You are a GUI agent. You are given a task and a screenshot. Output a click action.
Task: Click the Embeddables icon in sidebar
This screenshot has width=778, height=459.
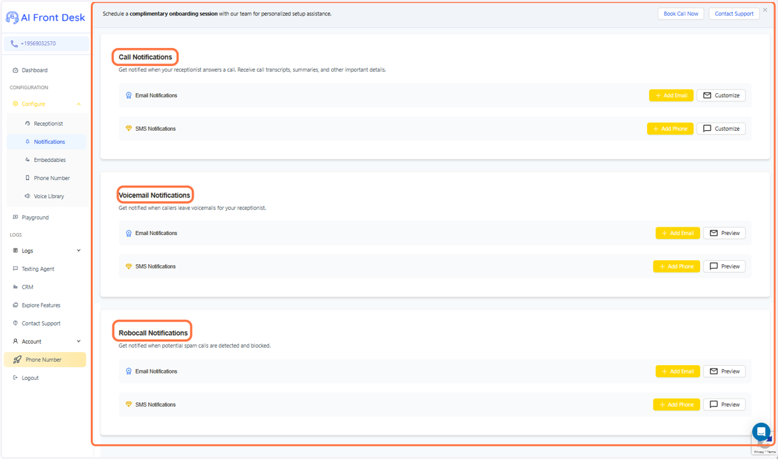tap(27, 159)
